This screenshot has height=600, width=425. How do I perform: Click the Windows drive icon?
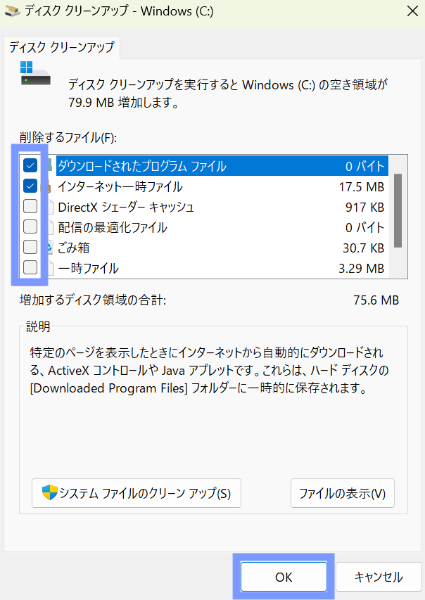[35, 73]
